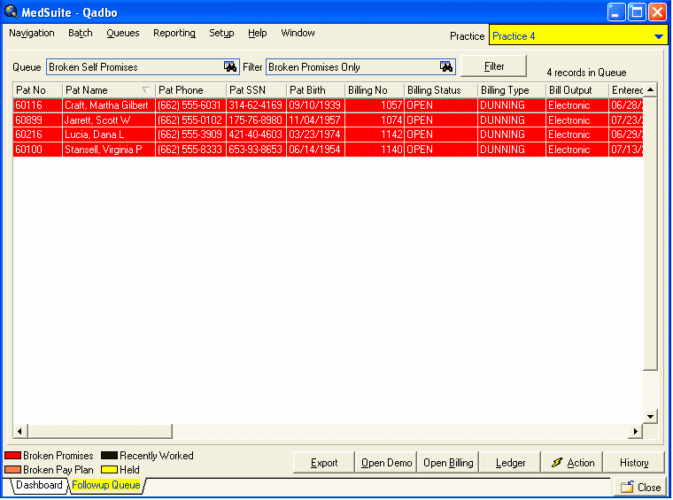
Task: Open the Navigation menu
Action: coord(32,33)
